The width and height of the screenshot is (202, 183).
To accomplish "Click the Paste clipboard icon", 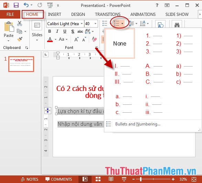I will 9,27.
